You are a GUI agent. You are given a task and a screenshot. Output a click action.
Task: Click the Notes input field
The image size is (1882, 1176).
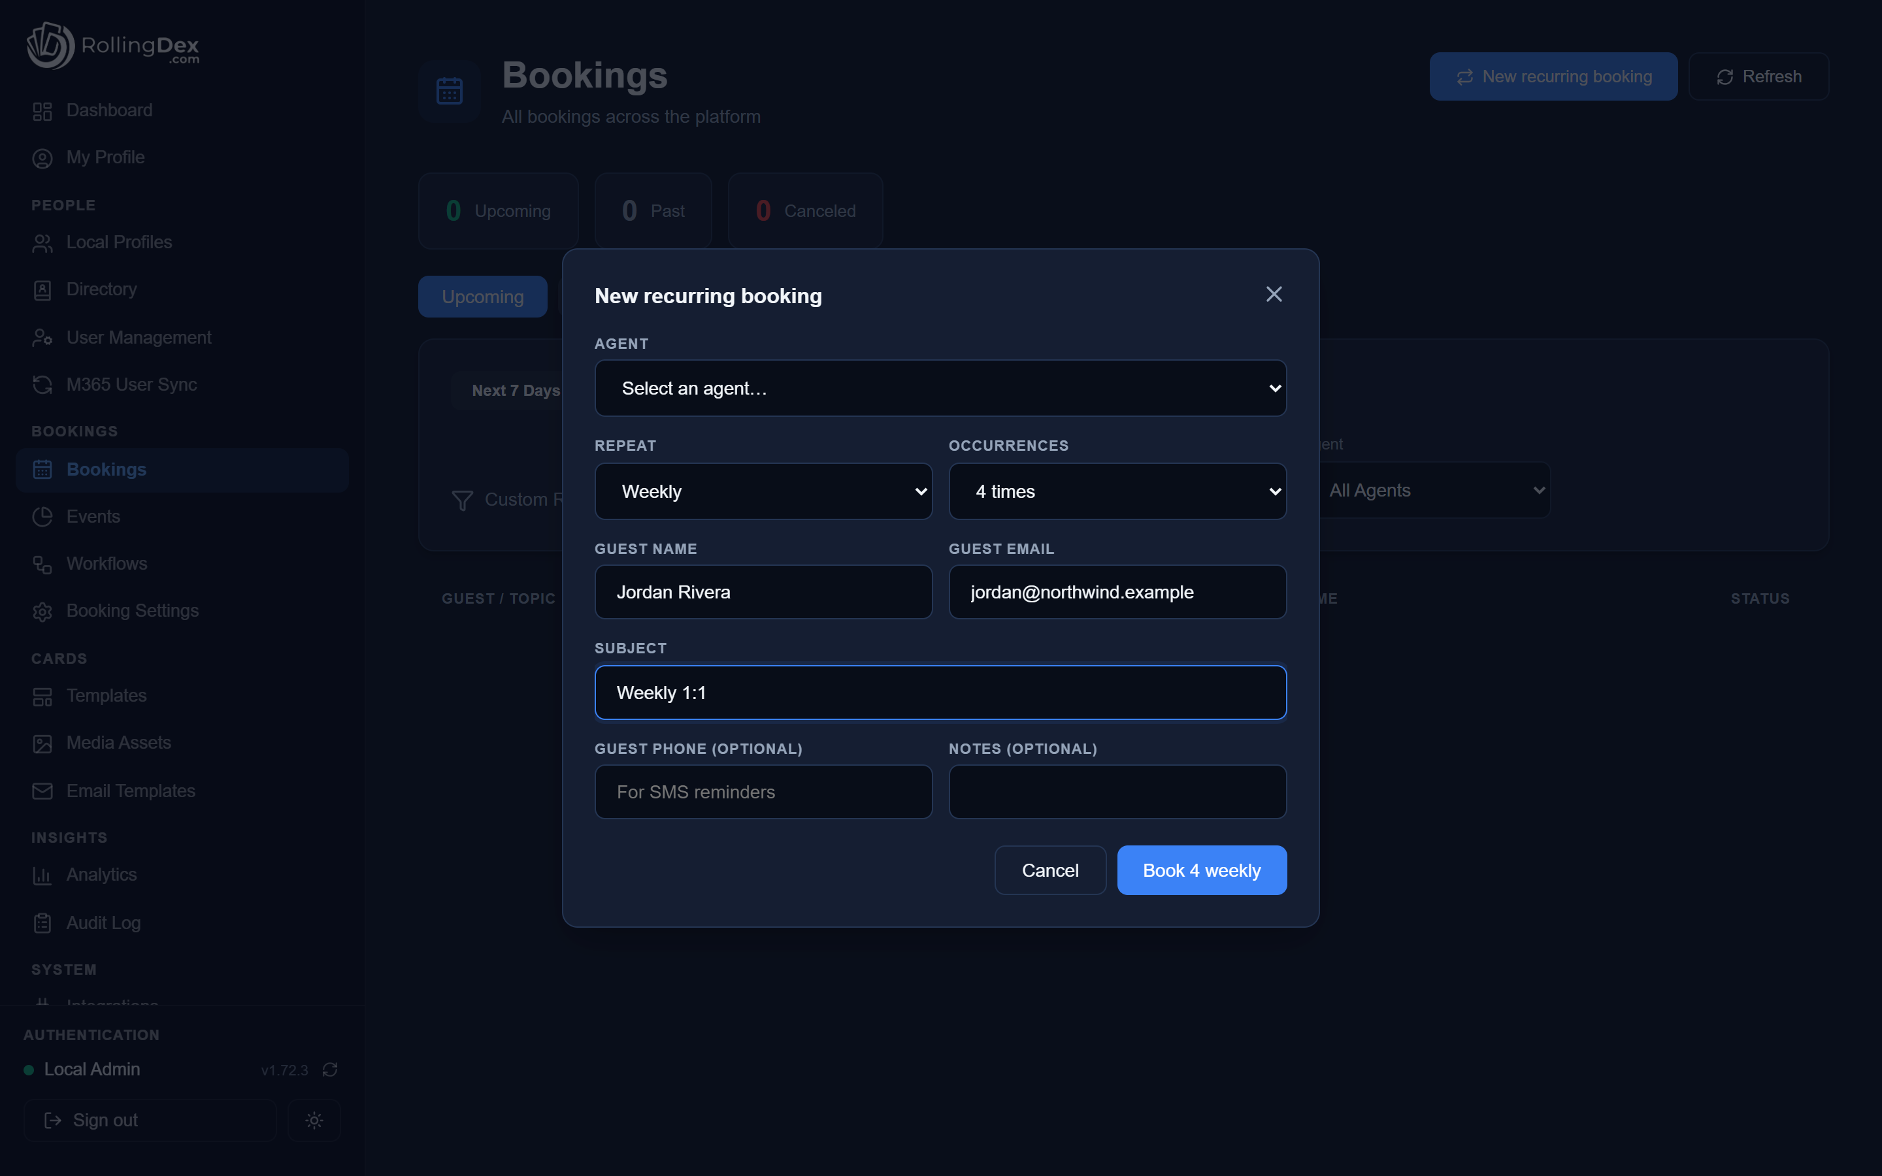click(1117, 792)
